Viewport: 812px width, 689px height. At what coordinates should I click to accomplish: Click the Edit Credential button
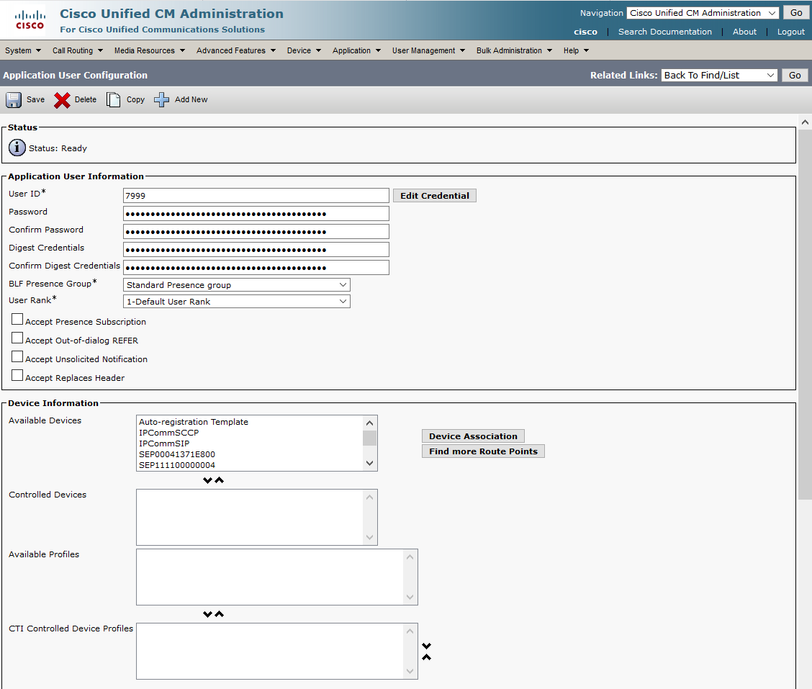click(434, 196)
